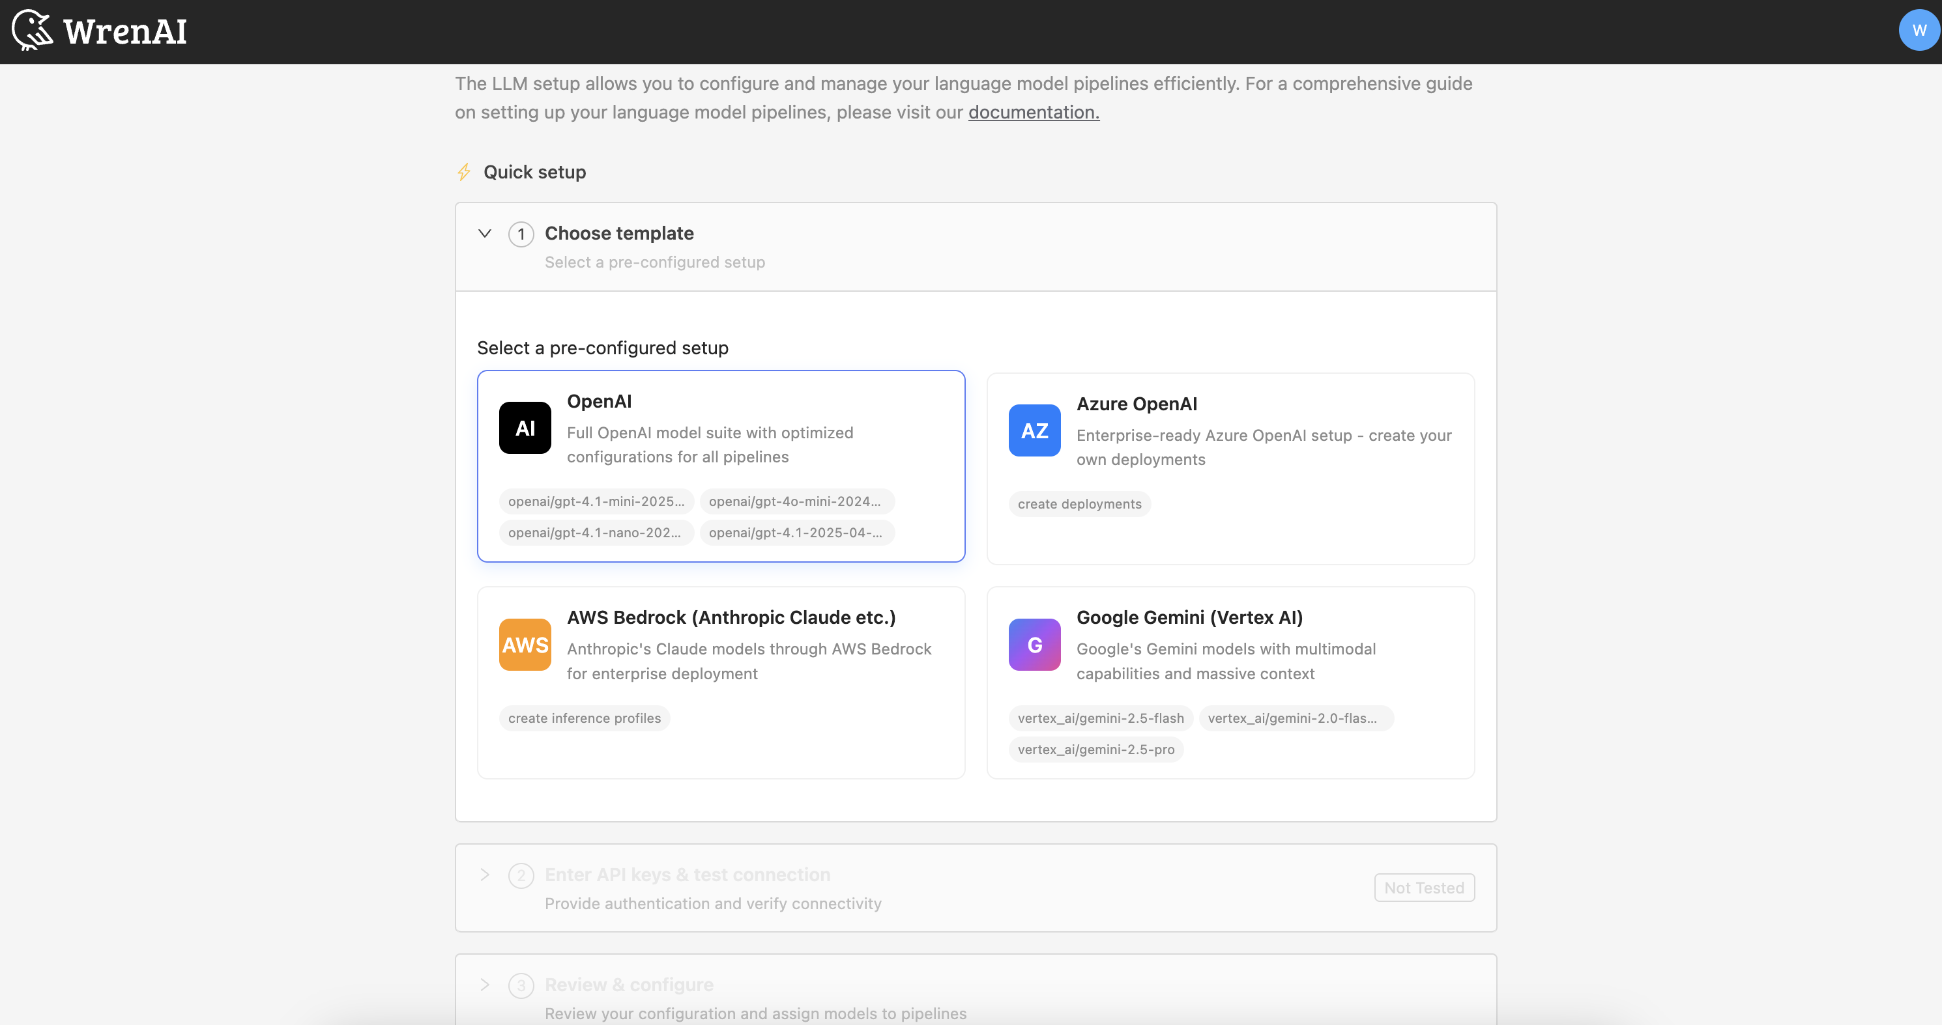1942x1025 pixels.
Task: Open the user avatar menu
Action: click(x=1918, y=30)
